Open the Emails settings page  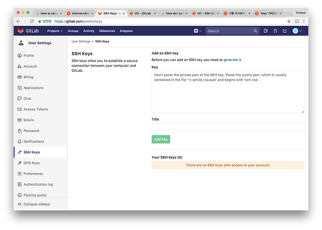pyautogui.click(x=29, y=120)
